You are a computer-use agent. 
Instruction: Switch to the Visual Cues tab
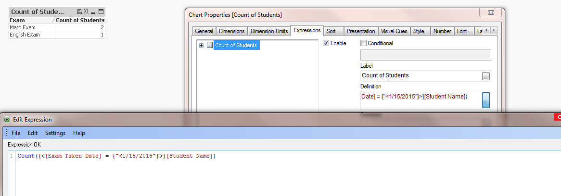tap(394, 31)
